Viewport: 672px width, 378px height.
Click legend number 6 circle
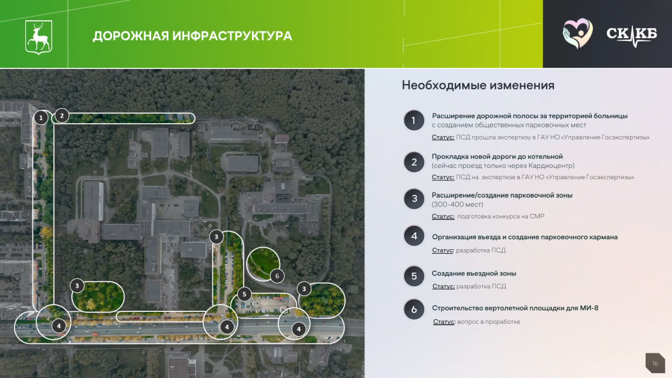point(414,310)
